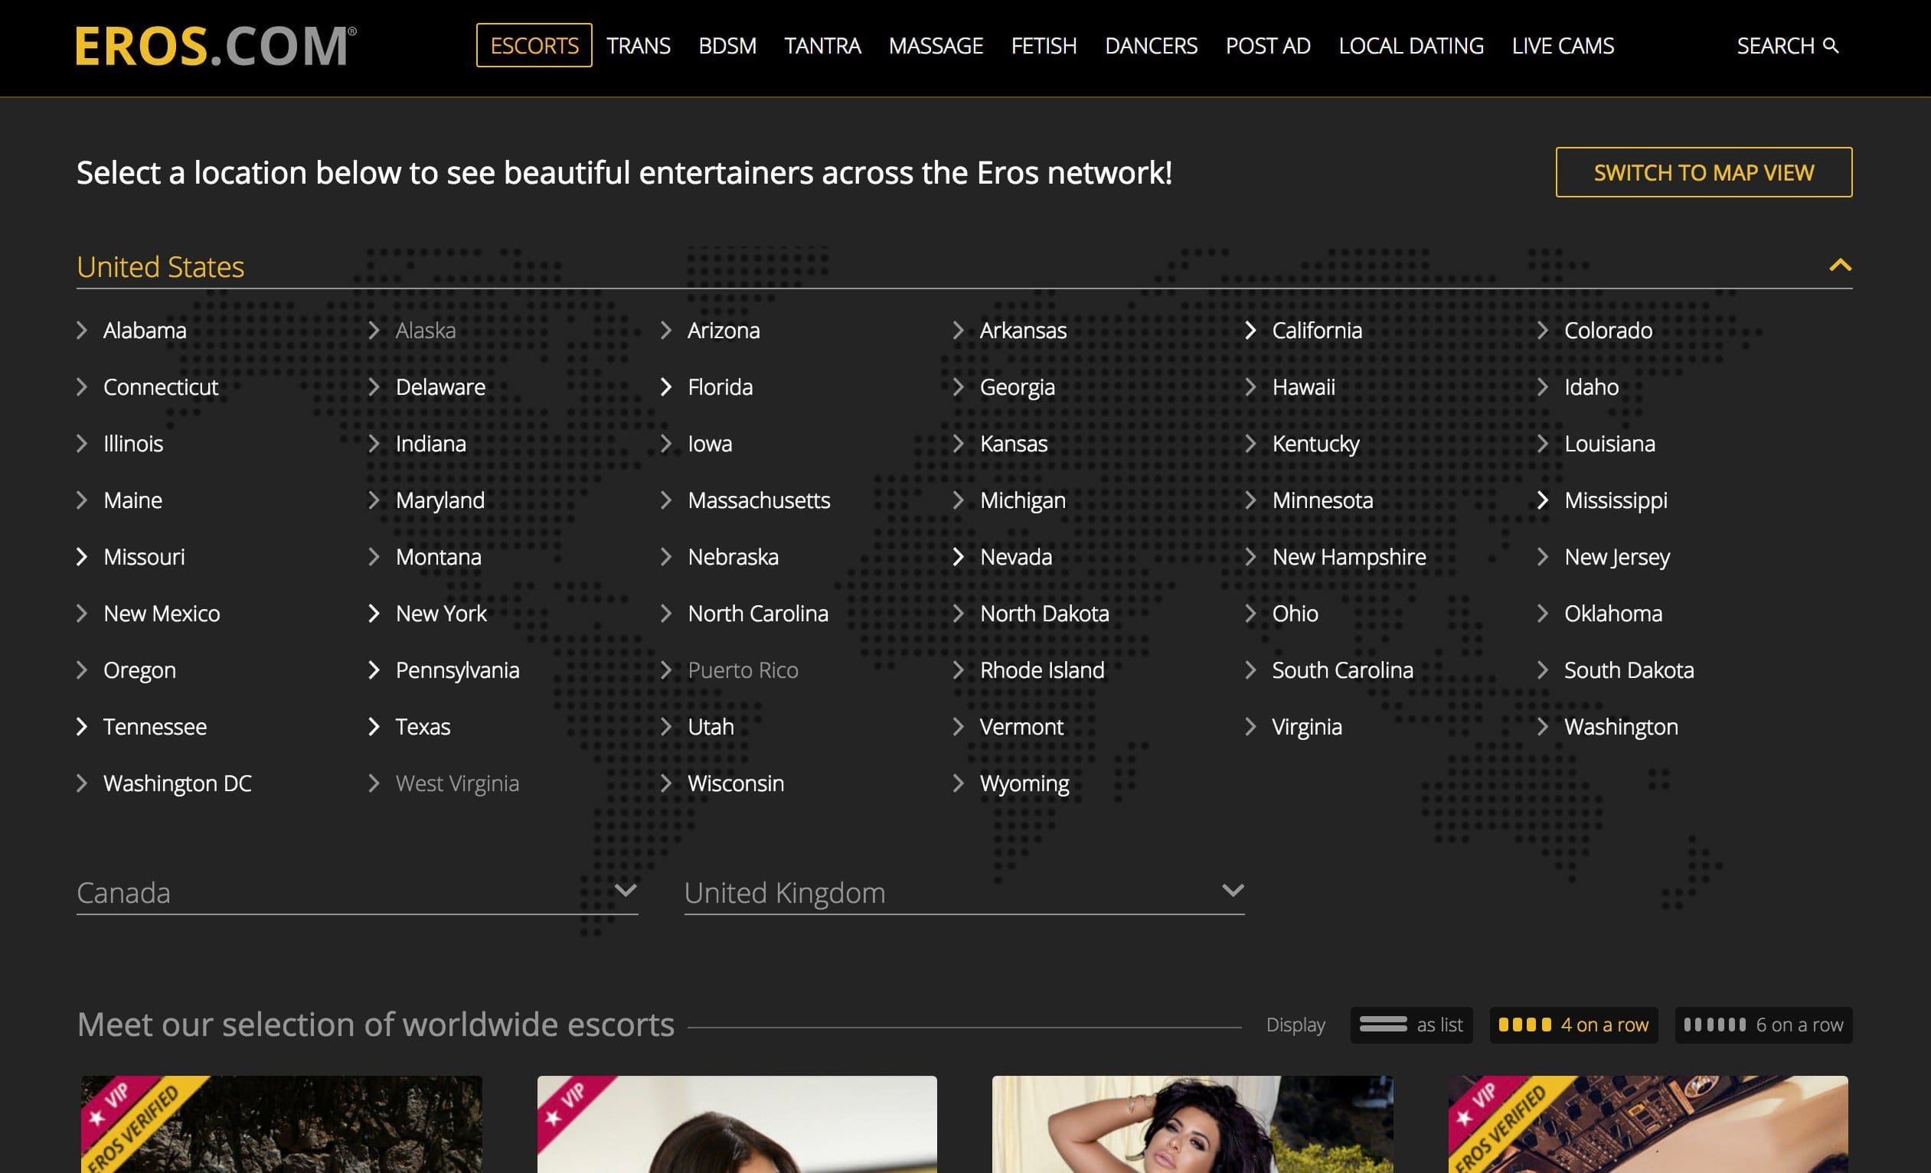Expand the United Kingdom section

964,893
